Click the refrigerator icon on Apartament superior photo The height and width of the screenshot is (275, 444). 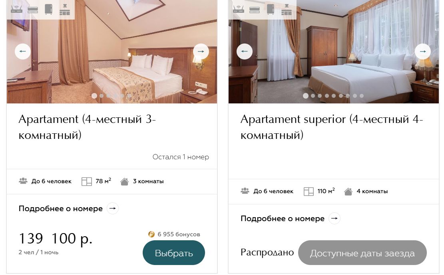tap(271, 9)
